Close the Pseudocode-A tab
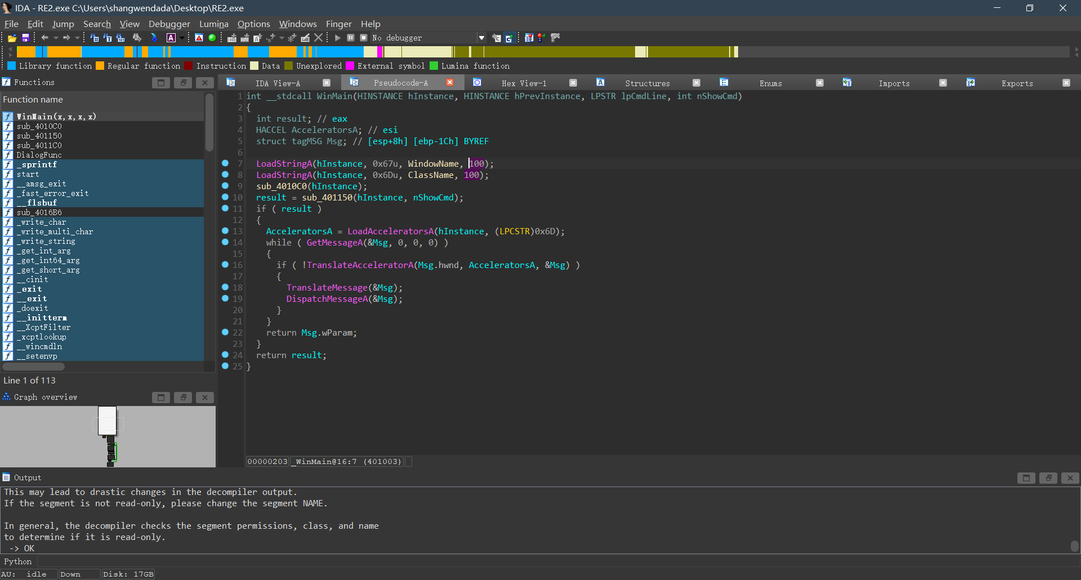 coord(450,83)
